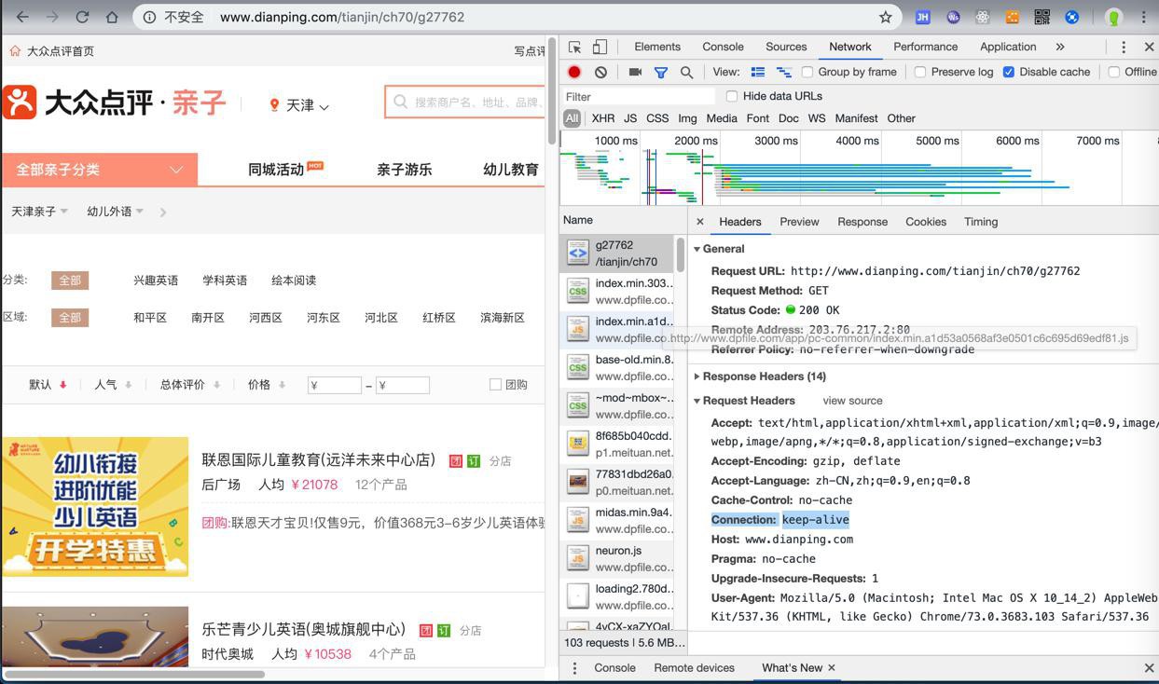Screen dimensions: 1159x684
Task: Filter requests by JS type
Action: pyautogui.click(x=630, y=118)
